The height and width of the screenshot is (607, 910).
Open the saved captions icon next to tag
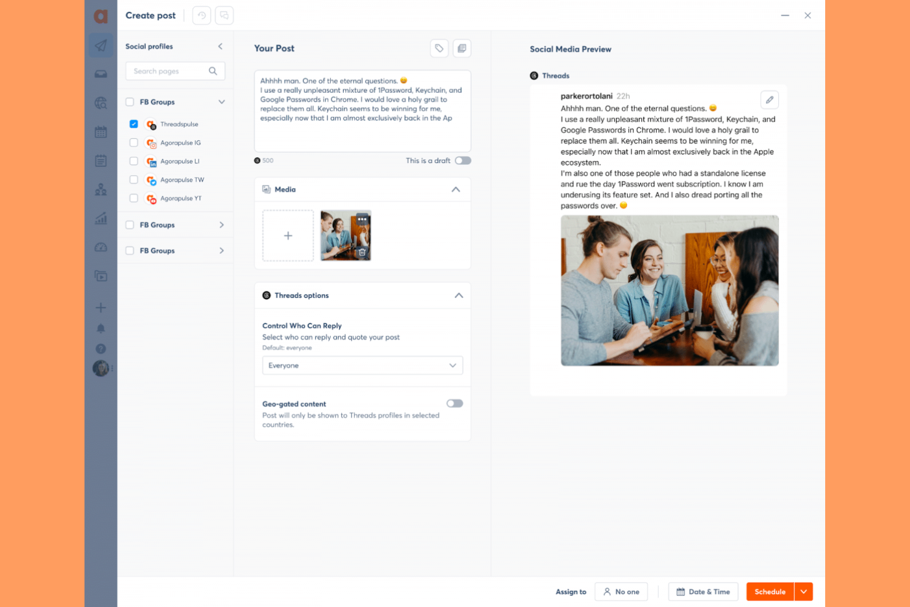click(x=462, y=48)
